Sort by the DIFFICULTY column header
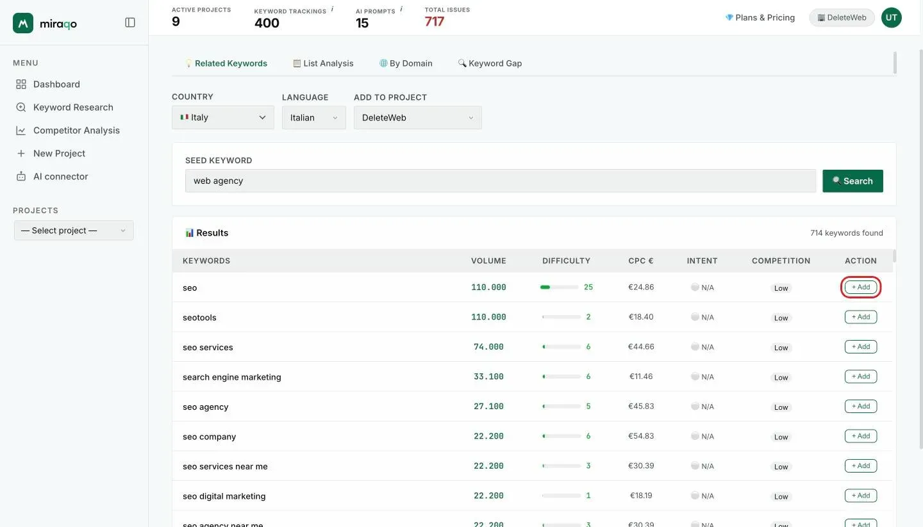The height and width of the screenshot is (527, 923). pyautogui.click(x=566, y=261)
